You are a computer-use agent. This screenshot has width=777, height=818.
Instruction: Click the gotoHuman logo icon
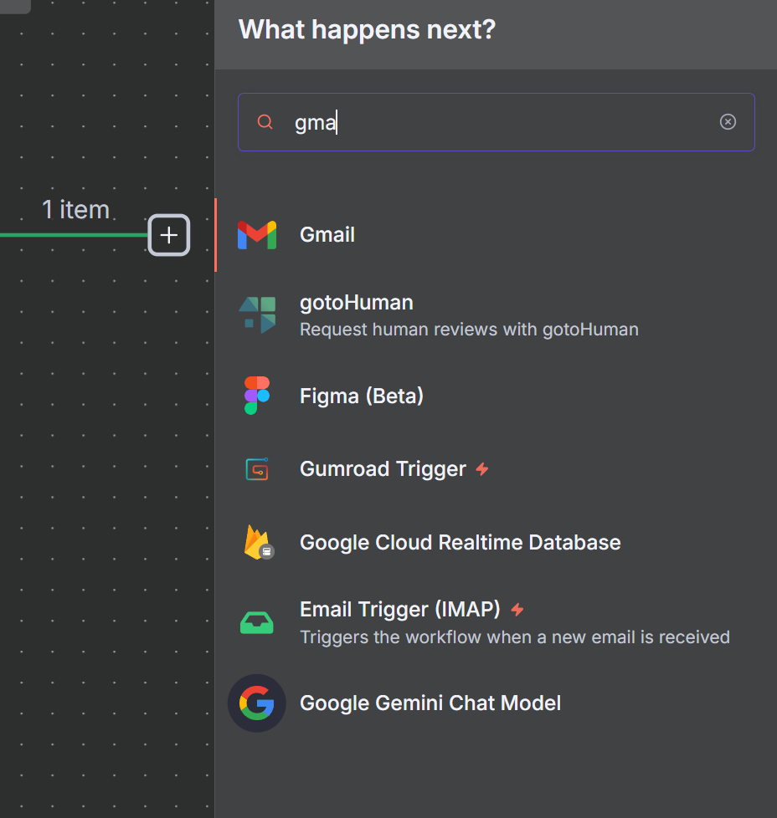pos(257,315)
